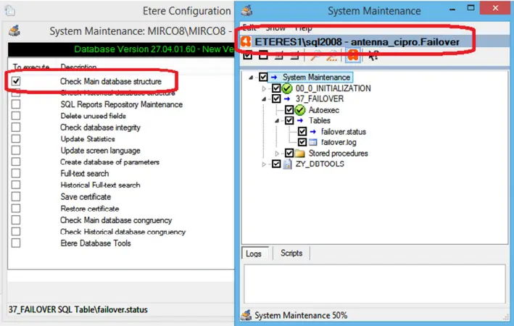The image size is (514, 326).
Task: Enable the Delete unused fields checkbox
Action: point(16,116)
